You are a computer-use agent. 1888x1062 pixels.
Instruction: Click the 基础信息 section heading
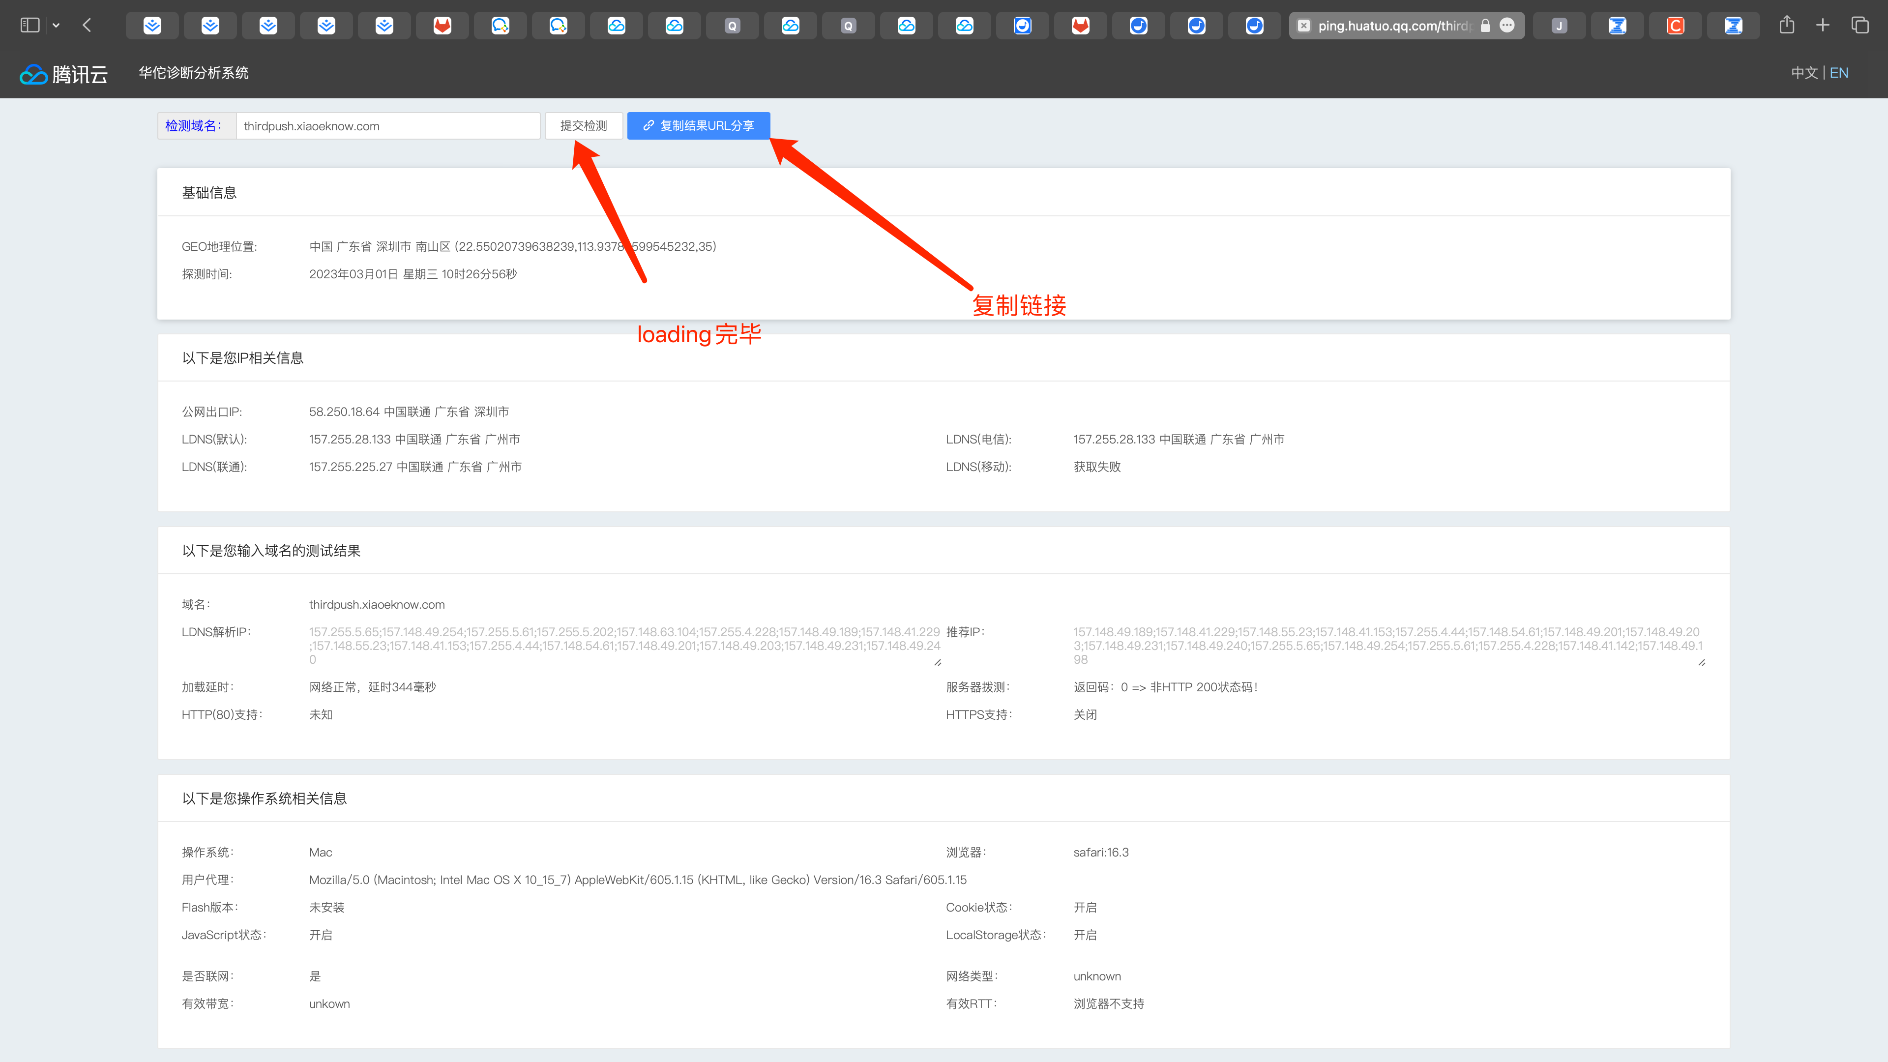tap(209, 193)
